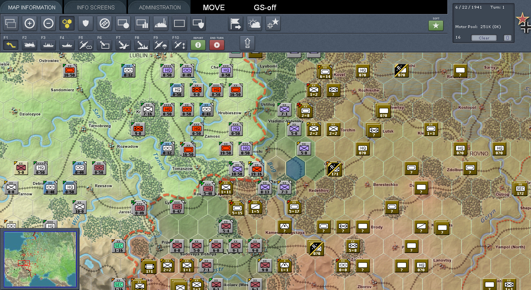Screen dimensions: 531x290
Task: Select the Soviet 1=3 unit near Rovno
Action: pyautogui.click(x=431, y=129)
